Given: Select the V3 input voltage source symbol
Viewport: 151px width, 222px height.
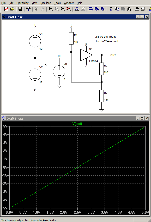Looking at the screenshot, I should coord(59,71).
